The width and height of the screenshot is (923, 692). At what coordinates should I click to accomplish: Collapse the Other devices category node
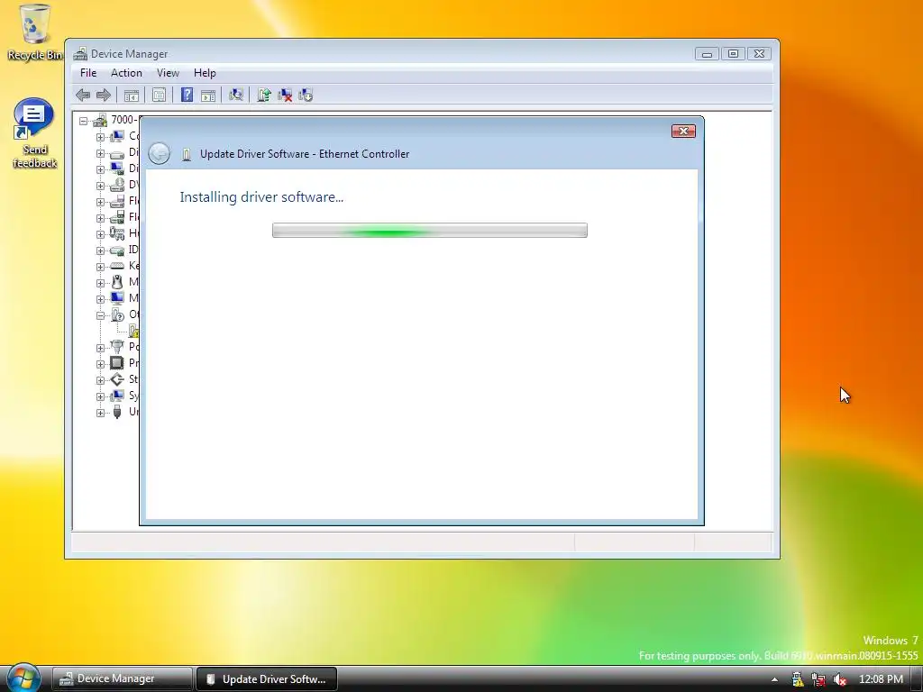click(x=101, y=315)
